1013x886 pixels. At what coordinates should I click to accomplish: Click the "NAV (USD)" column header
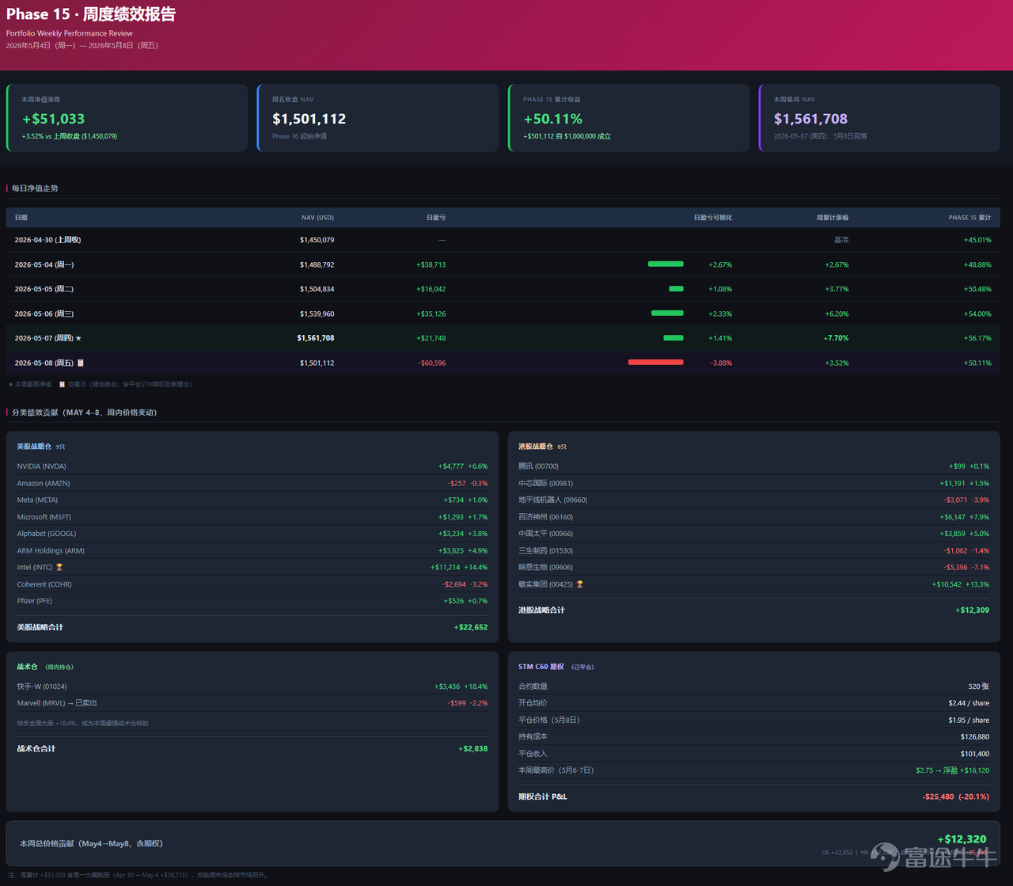tap(317, 218)
